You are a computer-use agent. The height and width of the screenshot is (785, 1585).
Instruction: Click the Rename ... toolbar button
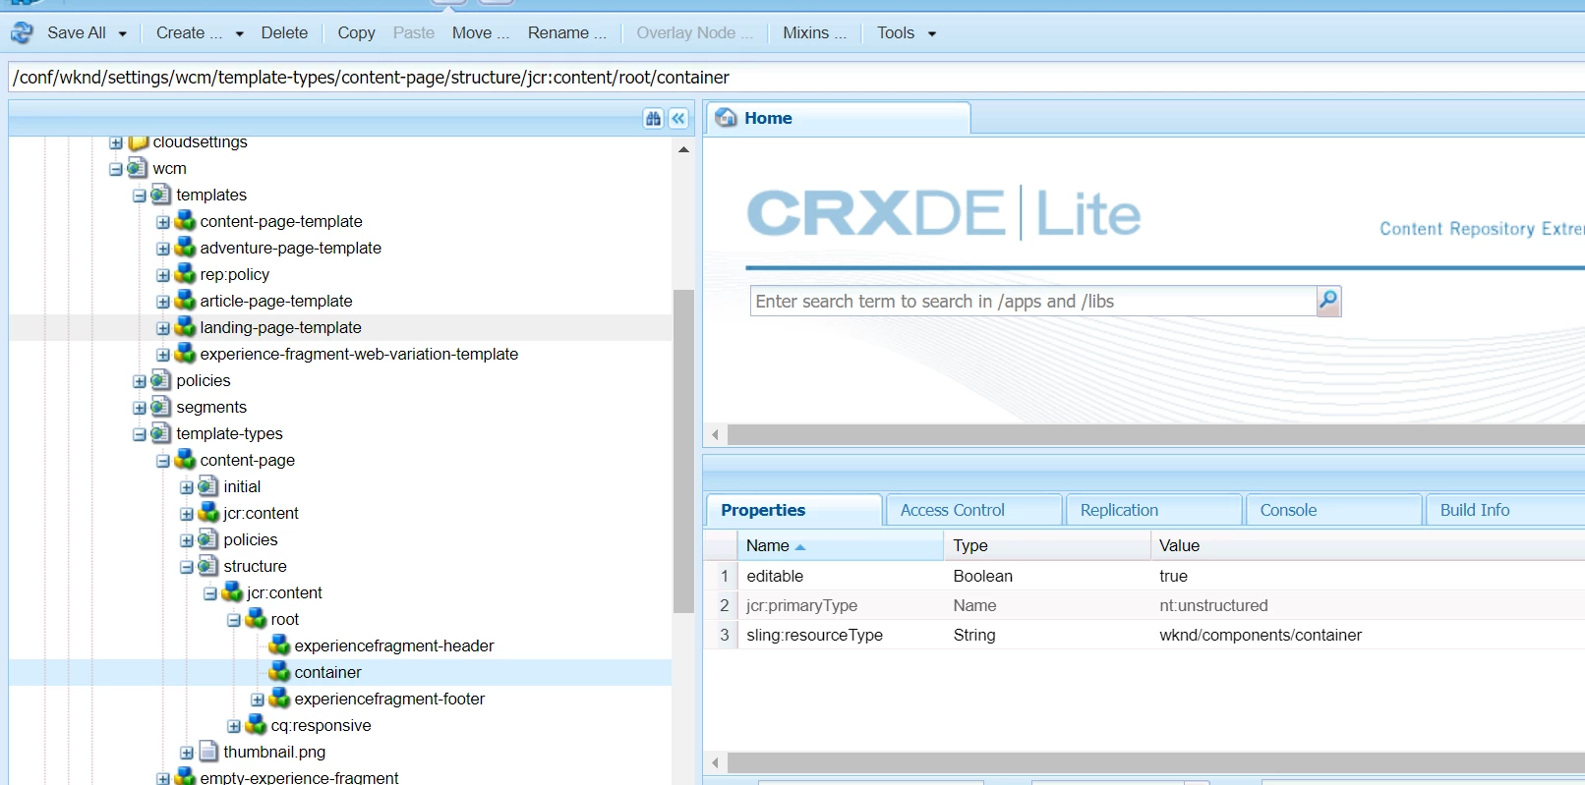[567, 32]
